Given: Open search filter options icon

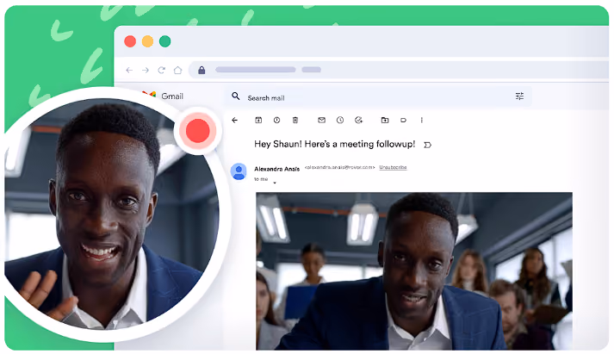Looking at the screenshot, I should [519, 96].
